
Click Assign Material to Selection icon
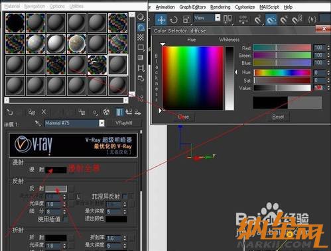[x=32, y=112]
